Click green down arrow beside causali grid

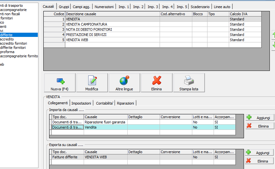(x=274, y=46)
